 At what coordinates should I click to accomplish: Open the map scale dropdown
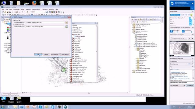(x=44, y=12)
